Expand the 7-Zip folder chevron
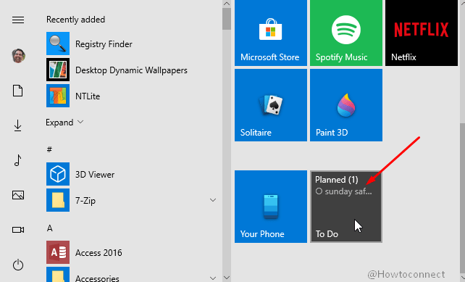Viewport: 465px width, 282px height. (213, 200)
